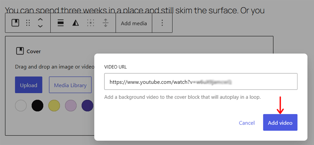This screenshot has height=145, width=314.
Task: Move block down with the down chevron
Action: click(x=40, y=26)
